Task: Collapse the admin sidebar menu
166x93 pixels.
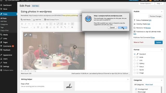Action: (x=7, y=70)
